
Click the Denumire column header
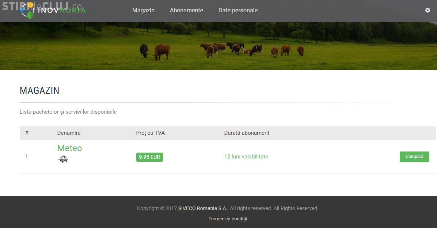[x=69, y=133]
